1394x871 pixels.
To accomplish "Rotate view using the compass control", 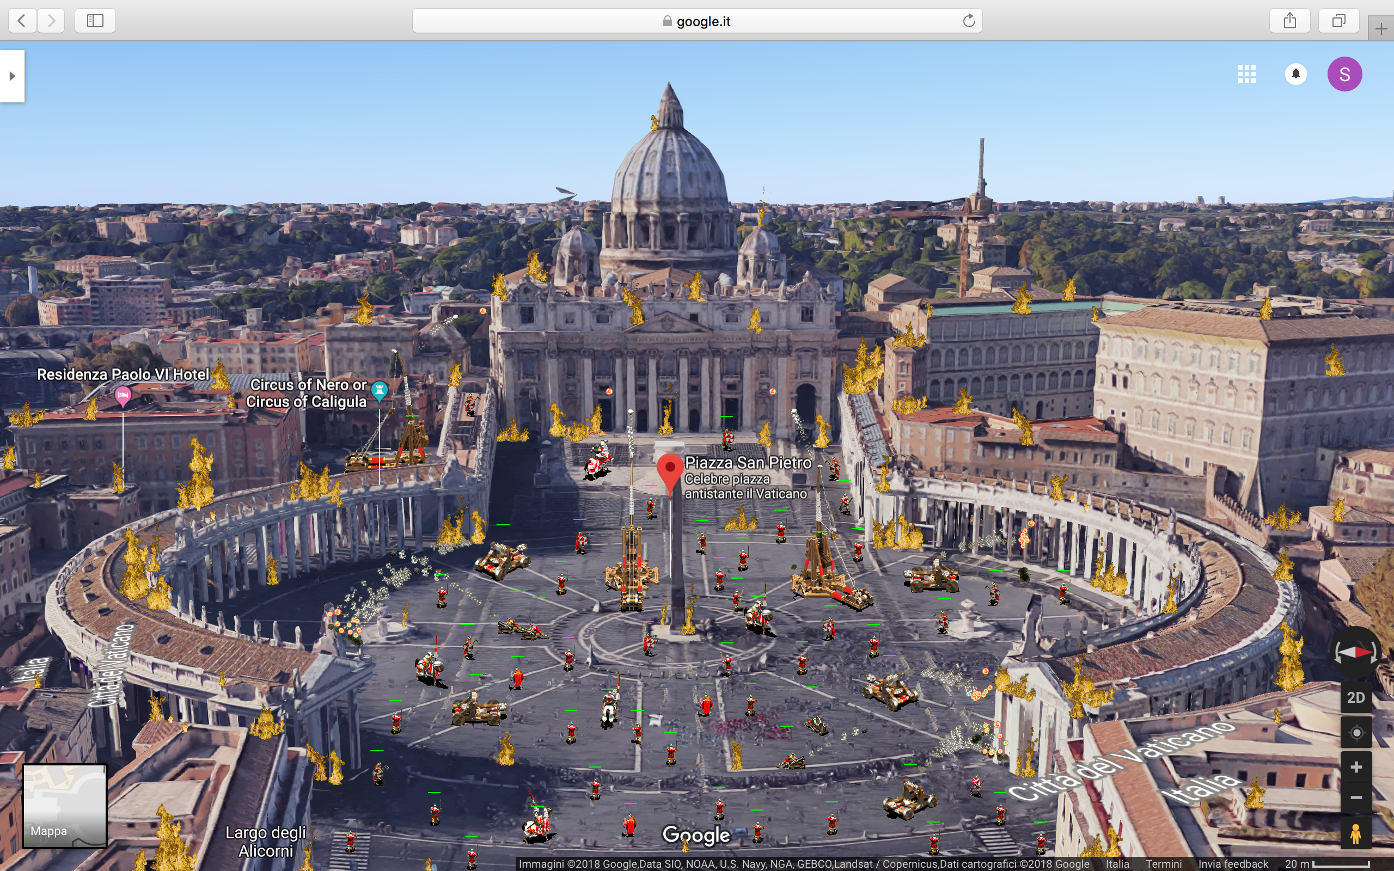I will pyautogui.click(x=1355, y=652).
